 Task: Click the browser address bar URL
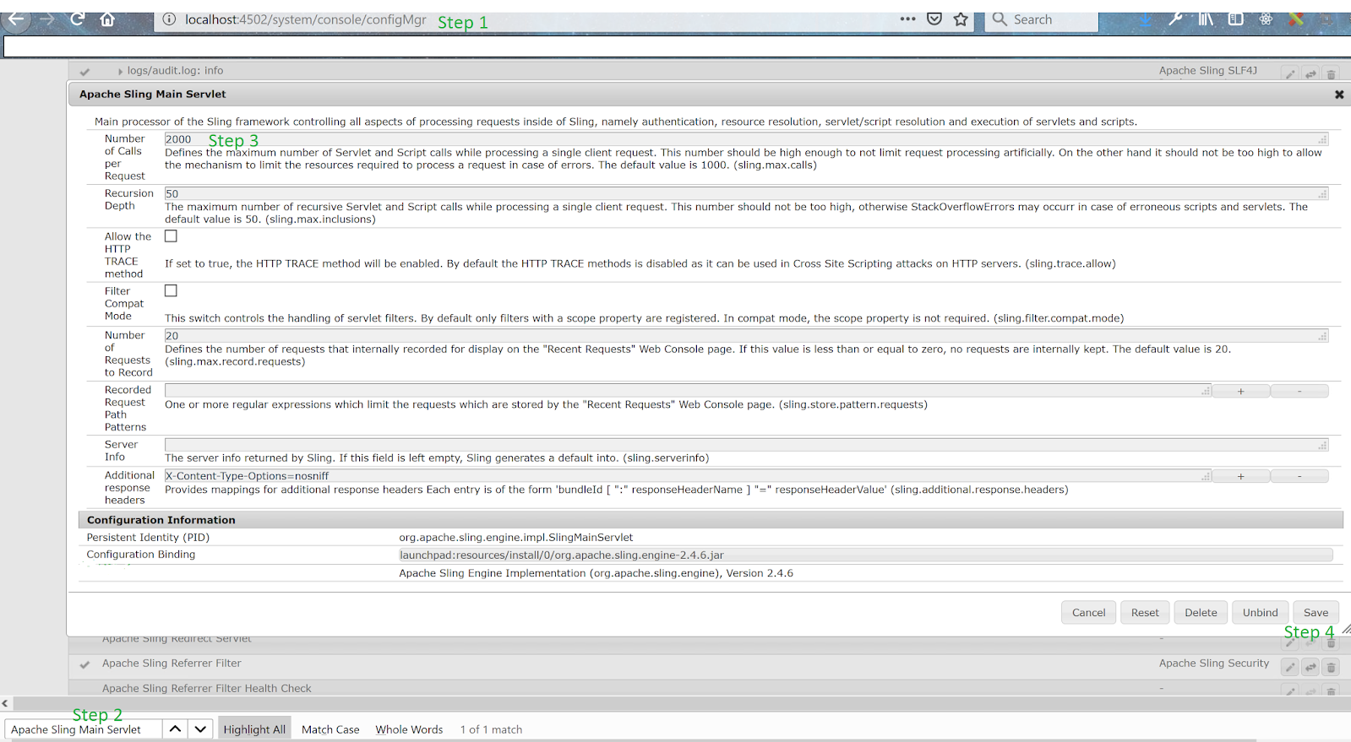[x=305, y=19]
